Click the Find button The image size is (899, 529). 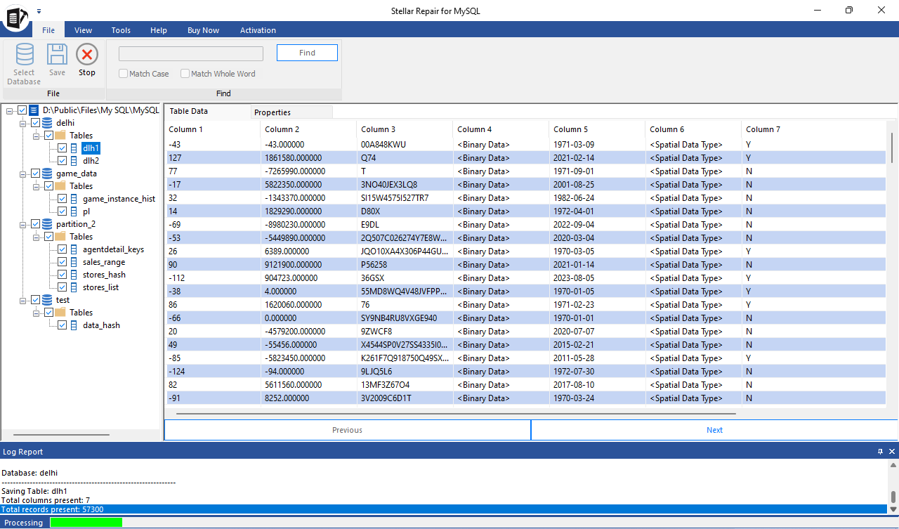pyautogui.click(x=307, y=53)
